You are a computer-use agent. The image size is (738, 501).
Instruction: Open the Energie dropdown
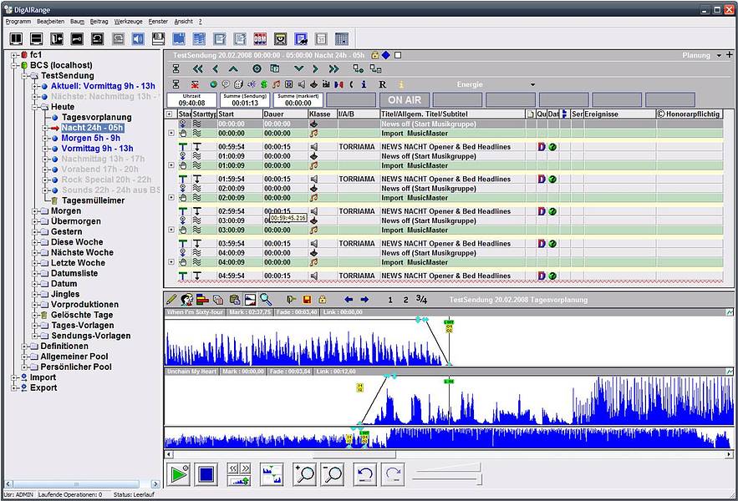532,84
